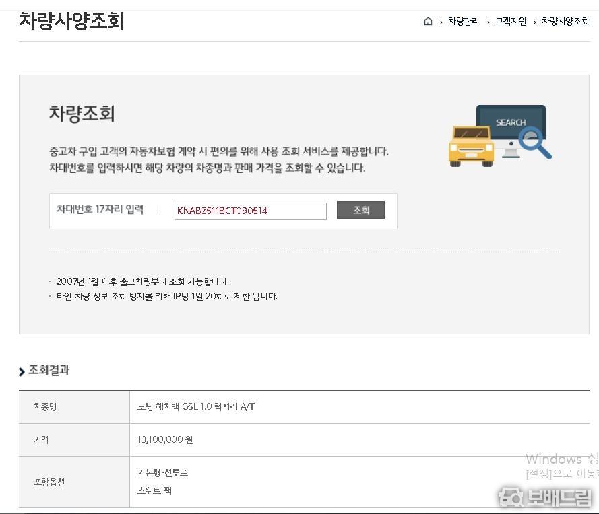
Task: Click the 모닝 해치백 GSL 1.0 model value
Action: click(x=196, y=407)
